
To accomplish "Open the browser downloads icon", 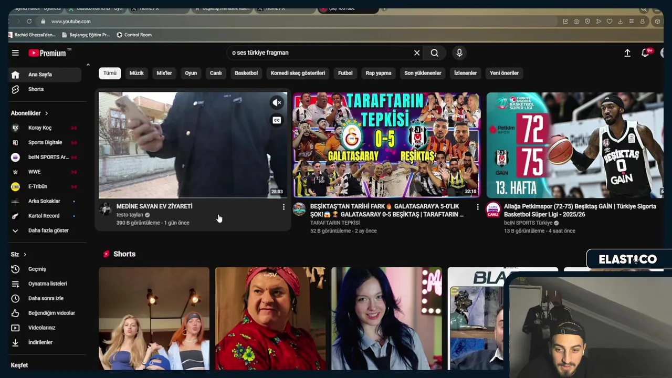I will 621,22.
